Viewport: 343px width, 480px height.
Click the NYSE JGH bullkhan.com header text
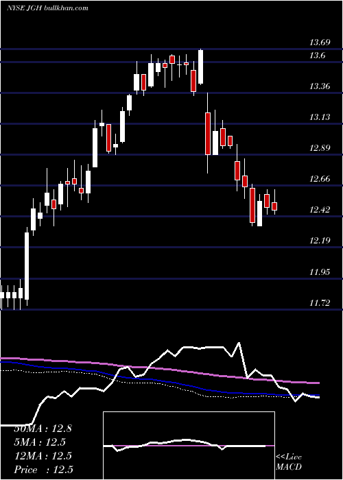[x=47, y=8]
